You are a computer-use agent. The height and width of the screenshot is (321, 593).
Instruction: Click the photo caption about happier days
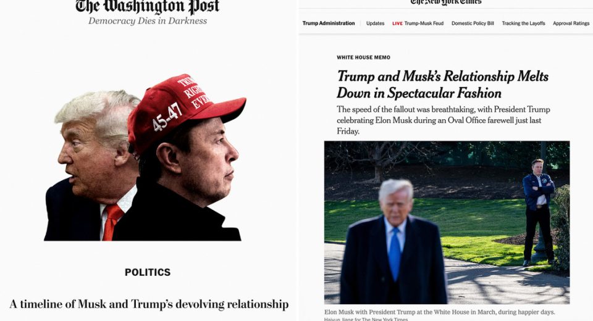(x=439, y=312)
